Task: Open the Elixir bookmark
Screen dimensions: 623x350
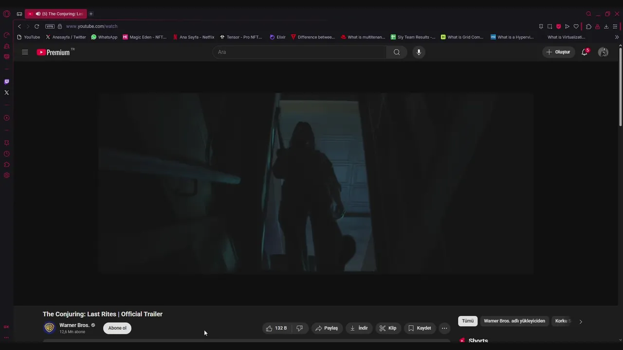Action: point(277,37)
